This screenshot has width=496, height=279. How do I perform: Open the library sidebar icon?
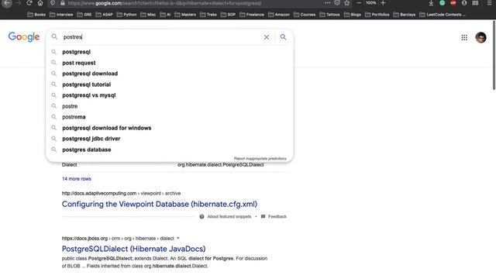coord(475,3)
